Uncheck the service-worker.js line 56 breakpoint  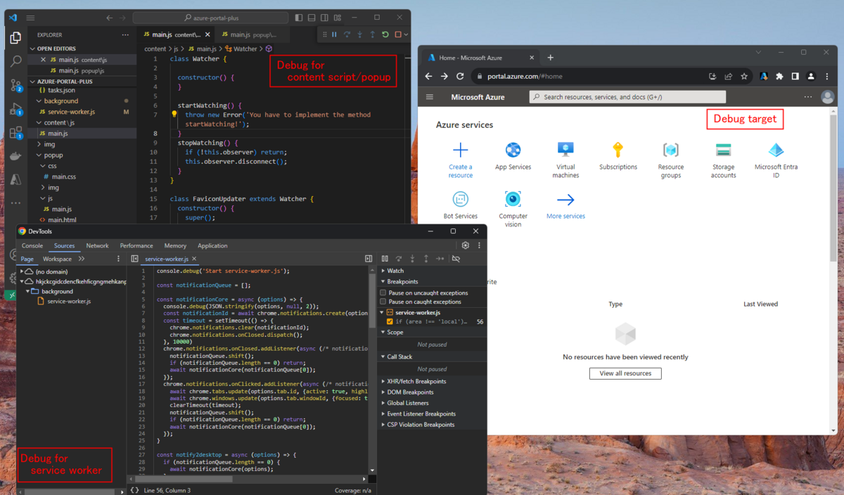(390, 321)
